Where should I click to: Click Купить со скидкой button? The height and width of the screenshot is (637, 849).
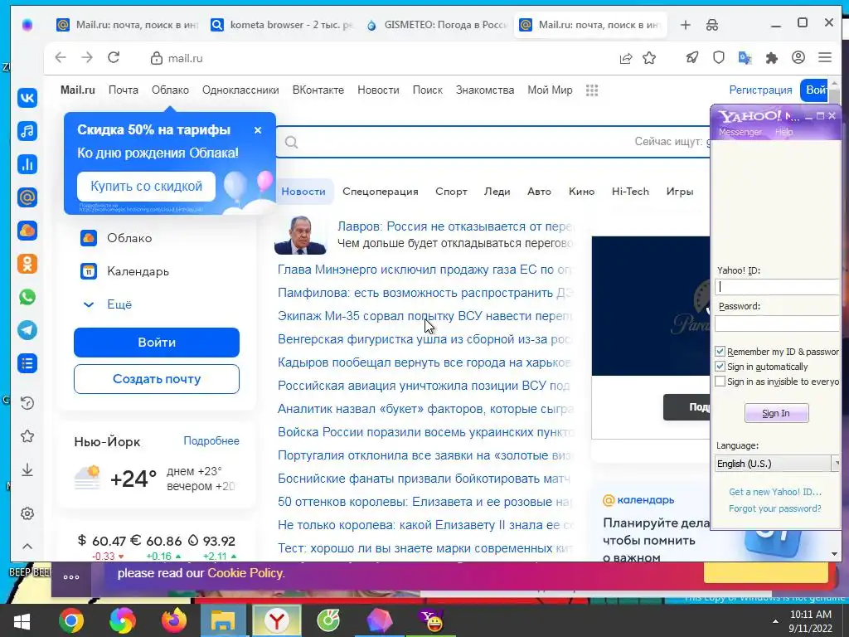point(146,187)
